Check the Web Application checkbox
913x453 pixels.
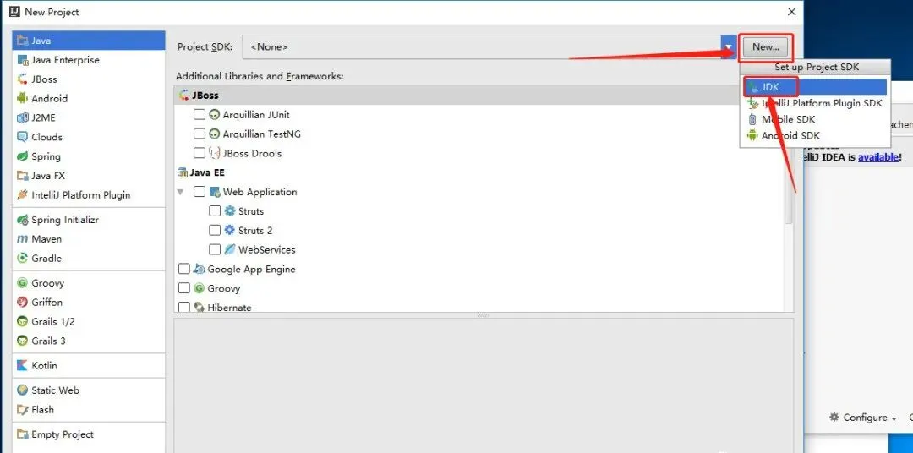tap(200, 192)
